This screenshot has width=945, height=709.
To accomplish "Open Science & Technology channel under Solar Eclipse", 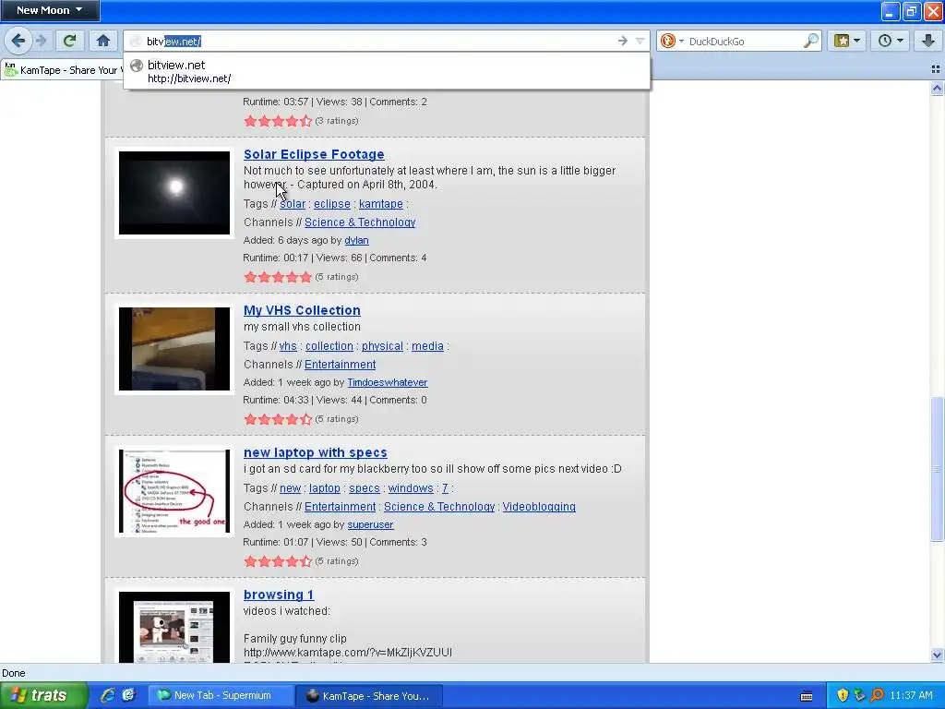I will click(360, 222).
